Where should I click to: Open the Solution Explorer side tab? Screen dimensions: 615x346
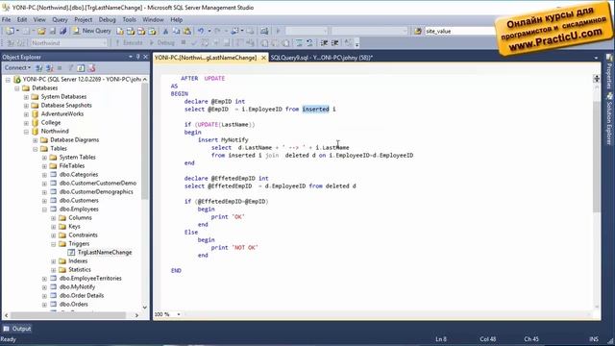609,119
